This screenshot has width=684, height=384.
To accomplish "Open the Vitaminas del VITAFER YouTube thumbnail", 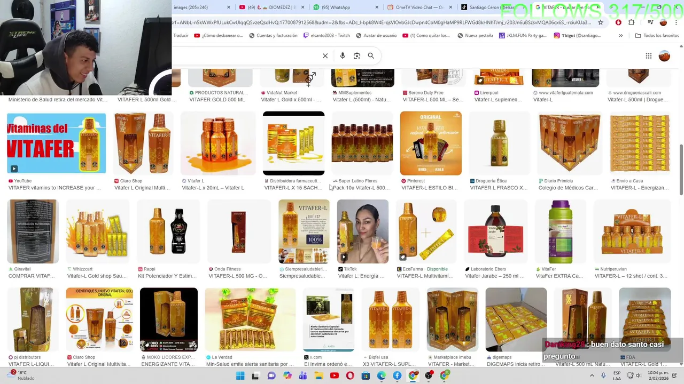I will [56, 143].
